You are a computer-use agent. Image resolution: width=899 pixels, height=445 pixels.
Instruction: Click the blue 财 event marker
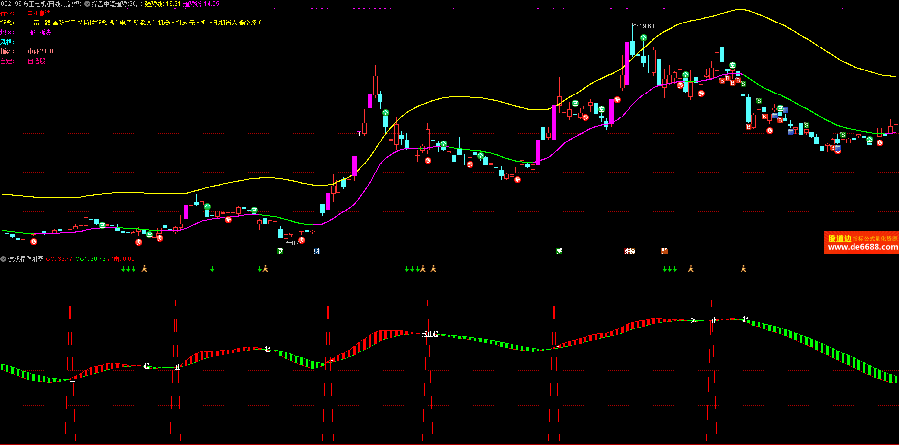tap(316, 251)
